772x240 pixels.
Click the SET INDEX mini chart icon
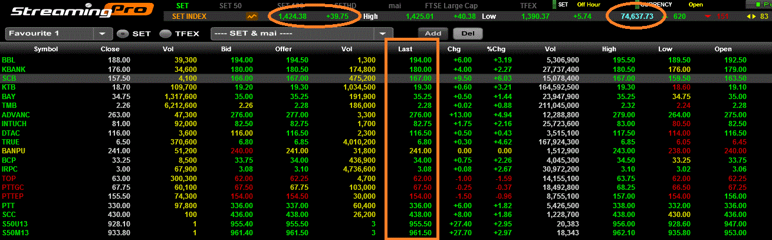click(252, 17)
